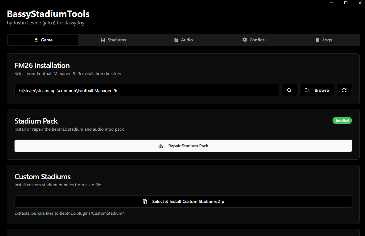Open the Logs tab
This screenshot has height=236, width=365.
pos(324,40)
